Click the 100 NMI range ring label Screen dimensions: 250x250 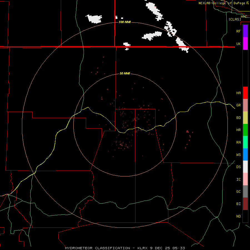pos(125,22)
